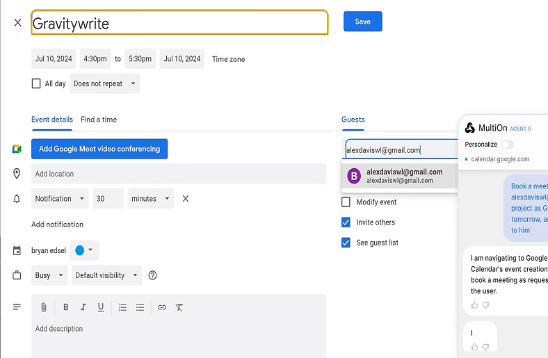Open the visibility help question mark

[x=152, y=275]
